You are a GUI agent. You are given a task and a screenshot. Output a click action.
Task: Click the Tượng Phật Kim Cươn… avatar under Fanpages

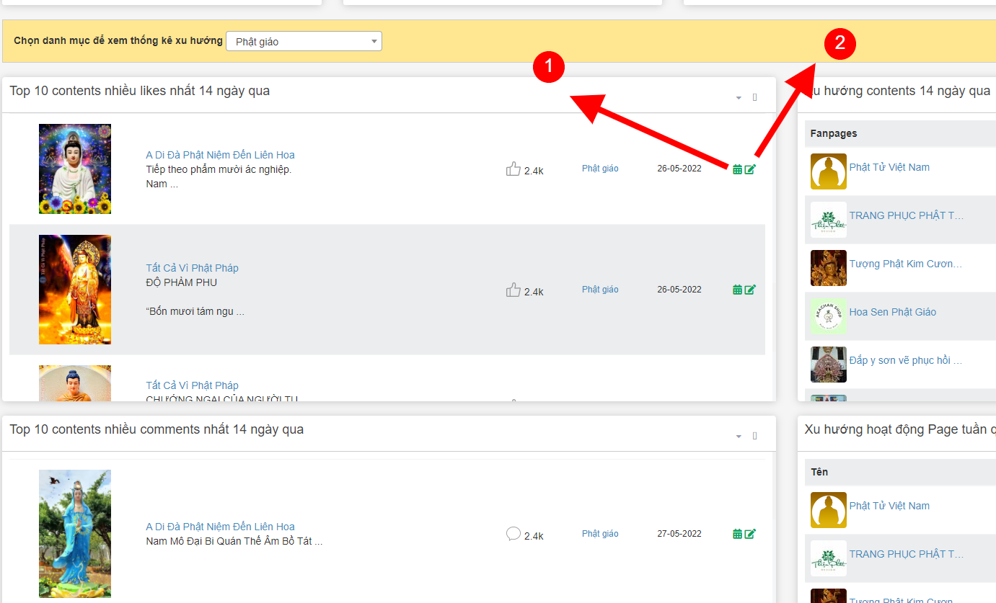point(829,268)
